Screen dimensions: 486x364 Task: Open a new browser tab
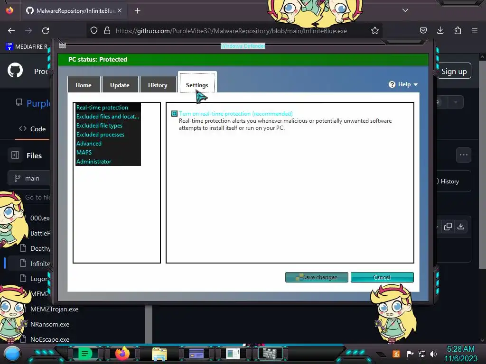click(x=137, y=11)
